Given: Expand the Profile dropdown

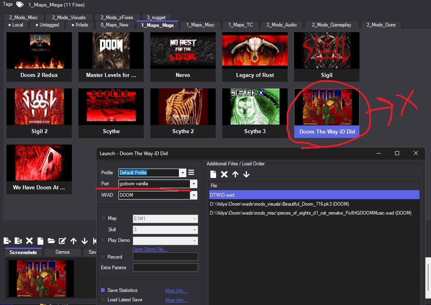Looking at the screenshot, I should click(x=183, y=173).
